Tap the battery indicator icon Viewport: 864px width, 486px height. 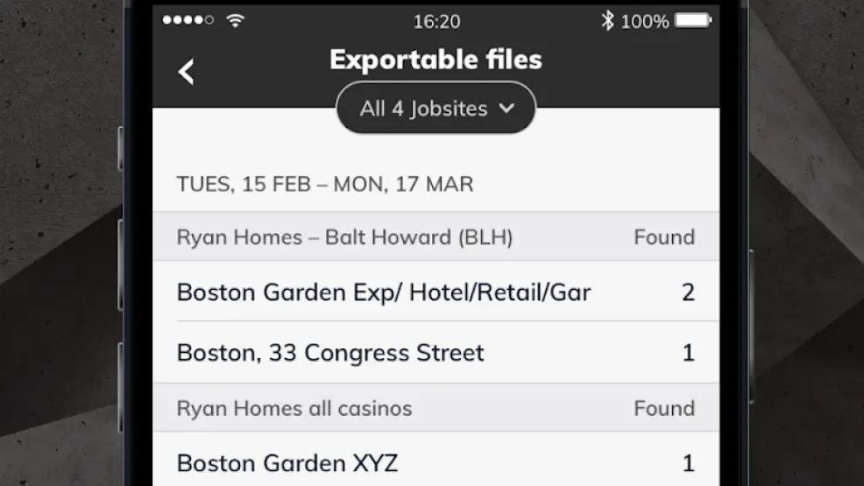(x=693, y=20)
